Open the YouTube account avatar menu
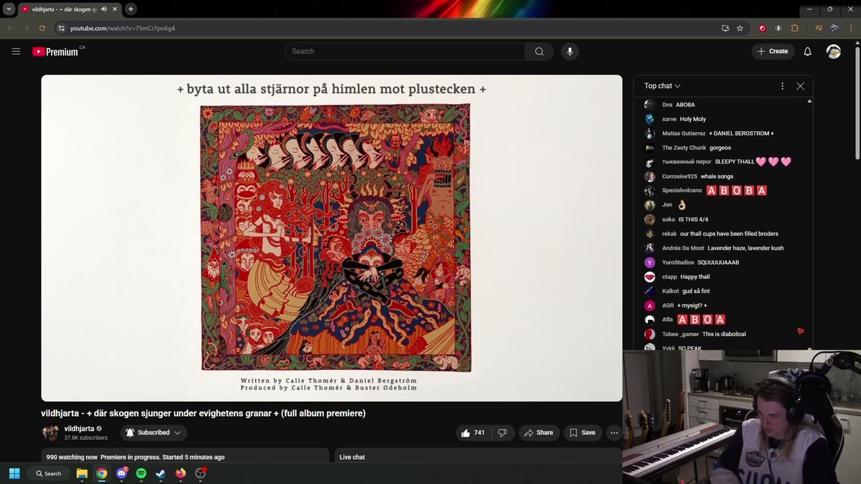This screenshot has height=484, width=861. tap(833, 51)
